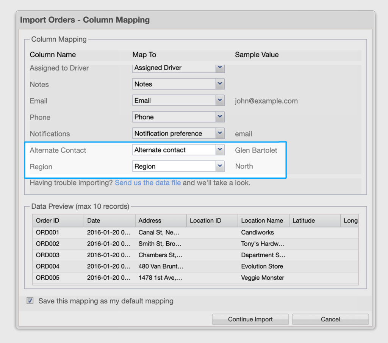Click the Tony's Hardw… location name cell
Image resolution: width=388 pixels, height=343 pixels.
click(x=263, y=244)
